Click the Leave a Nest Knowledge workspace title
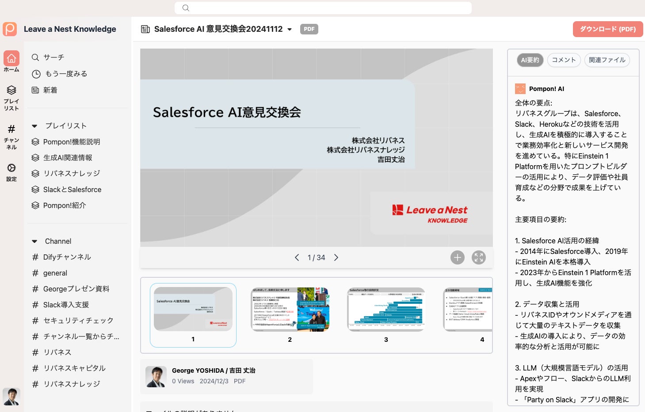Image resolution: width=645 pixels, height=412 pixels. point(70,29)
